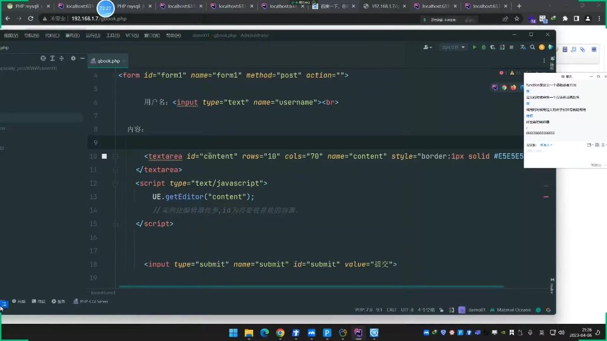
Task: Click Collapse All icon in project panel
Action: click(x=62, y=59)
